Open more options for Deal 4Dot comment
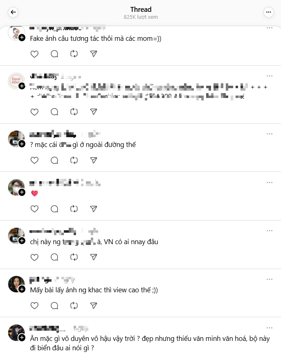The image size is (281, 356). pos(270,76)
